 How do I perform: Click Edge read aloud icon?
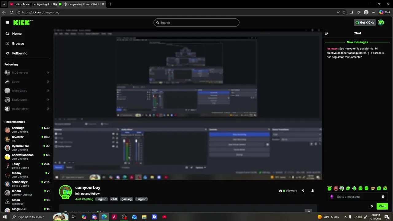coord(338,12)
